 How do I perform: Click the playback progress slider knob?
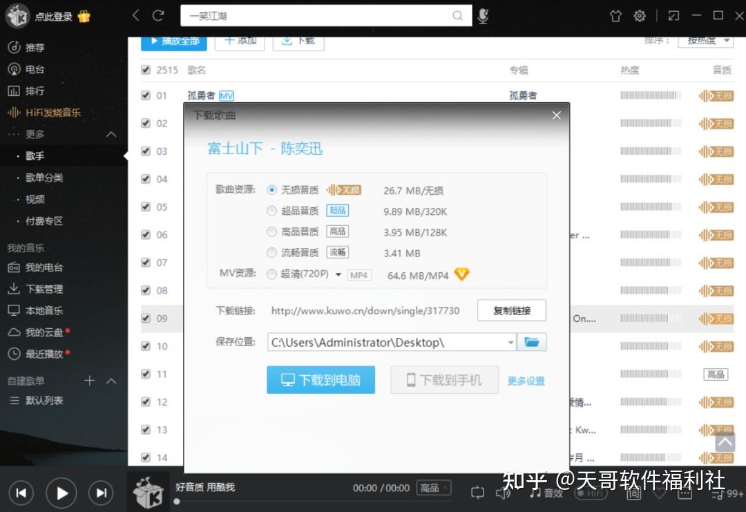(x=177, y=501)
